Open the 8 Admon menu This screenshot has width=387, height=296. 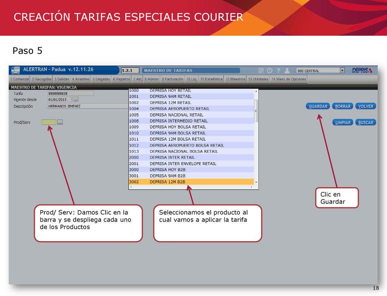click(152, 79)
